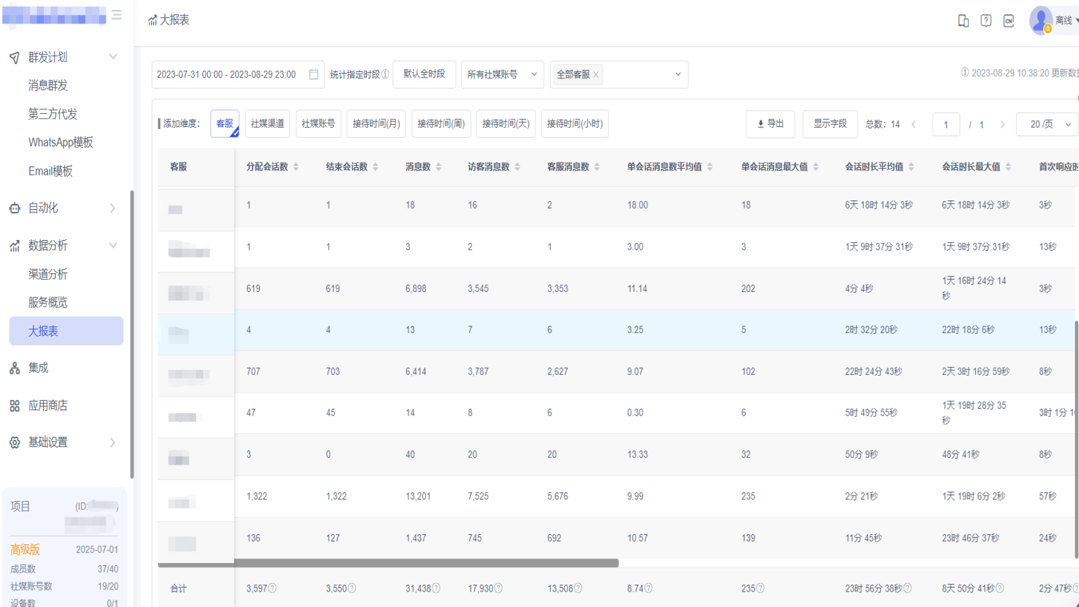Click the date range input field
The height and width of the screenshot is (607, 1079).
[238, 74]
